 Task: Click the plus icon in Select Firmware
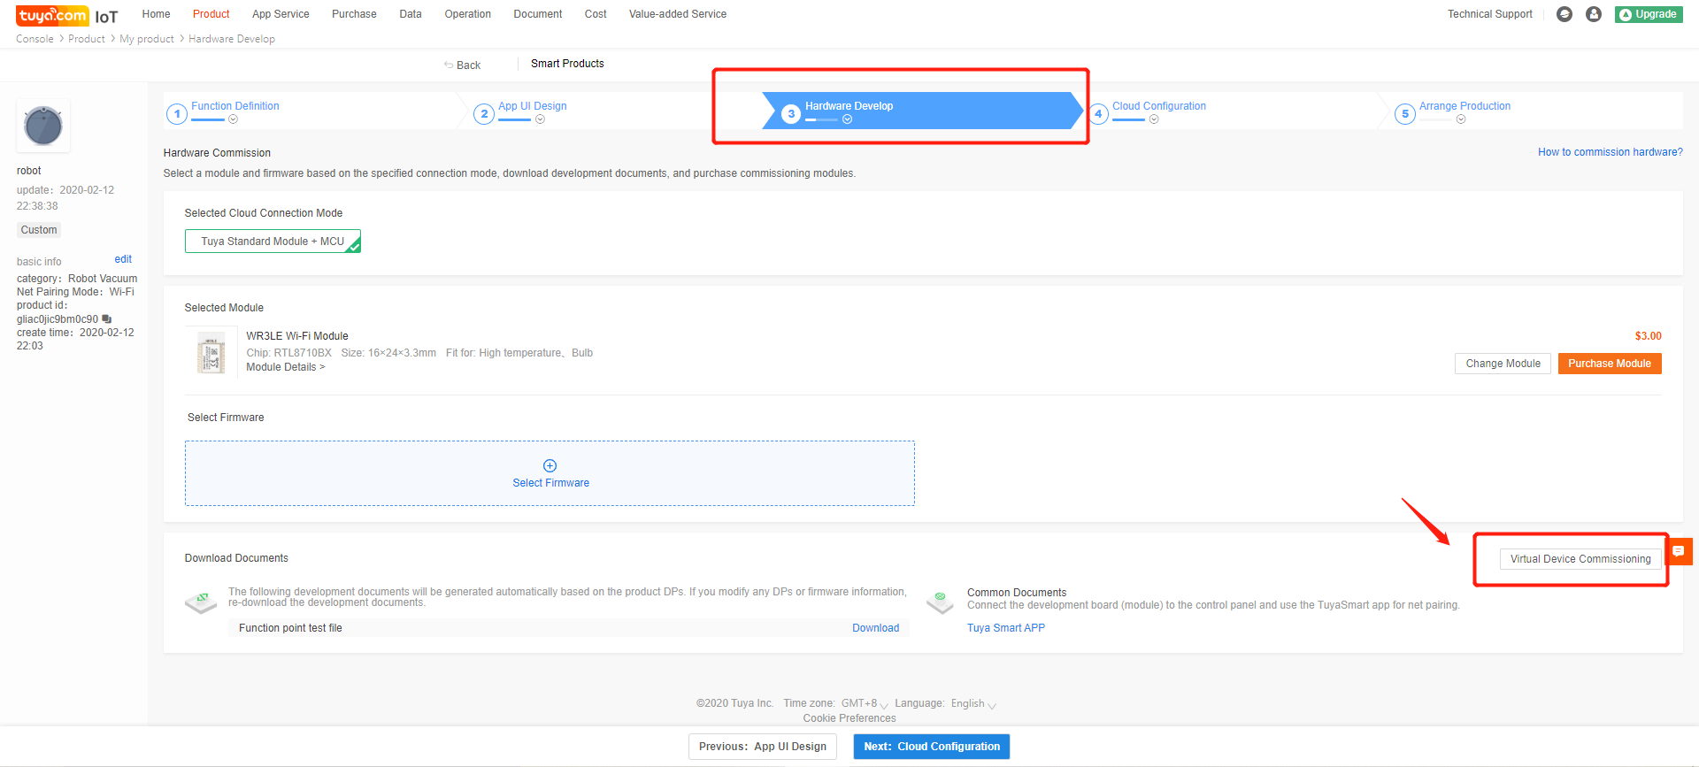[x=550, y=466]
